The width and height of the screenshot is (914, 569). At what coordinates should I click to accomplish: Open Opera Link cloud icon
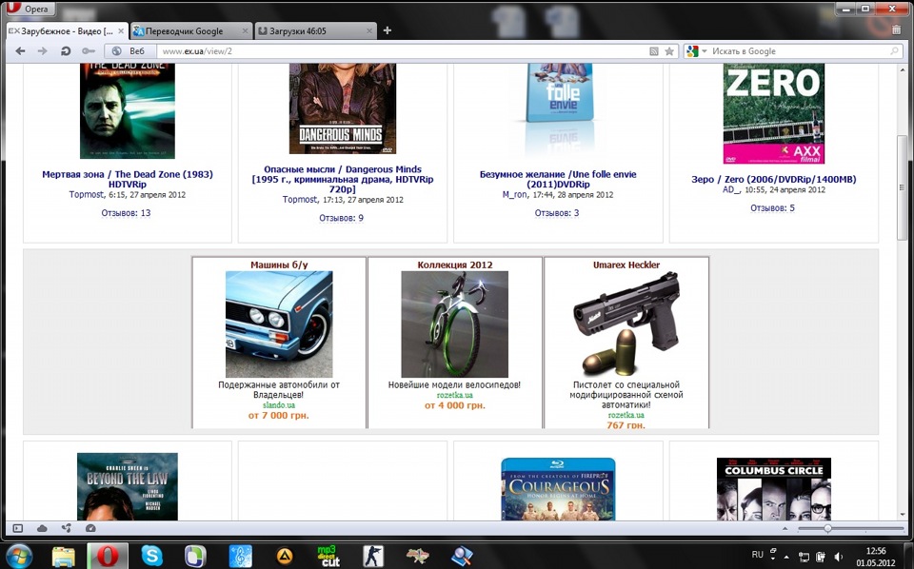pos(42,528)
